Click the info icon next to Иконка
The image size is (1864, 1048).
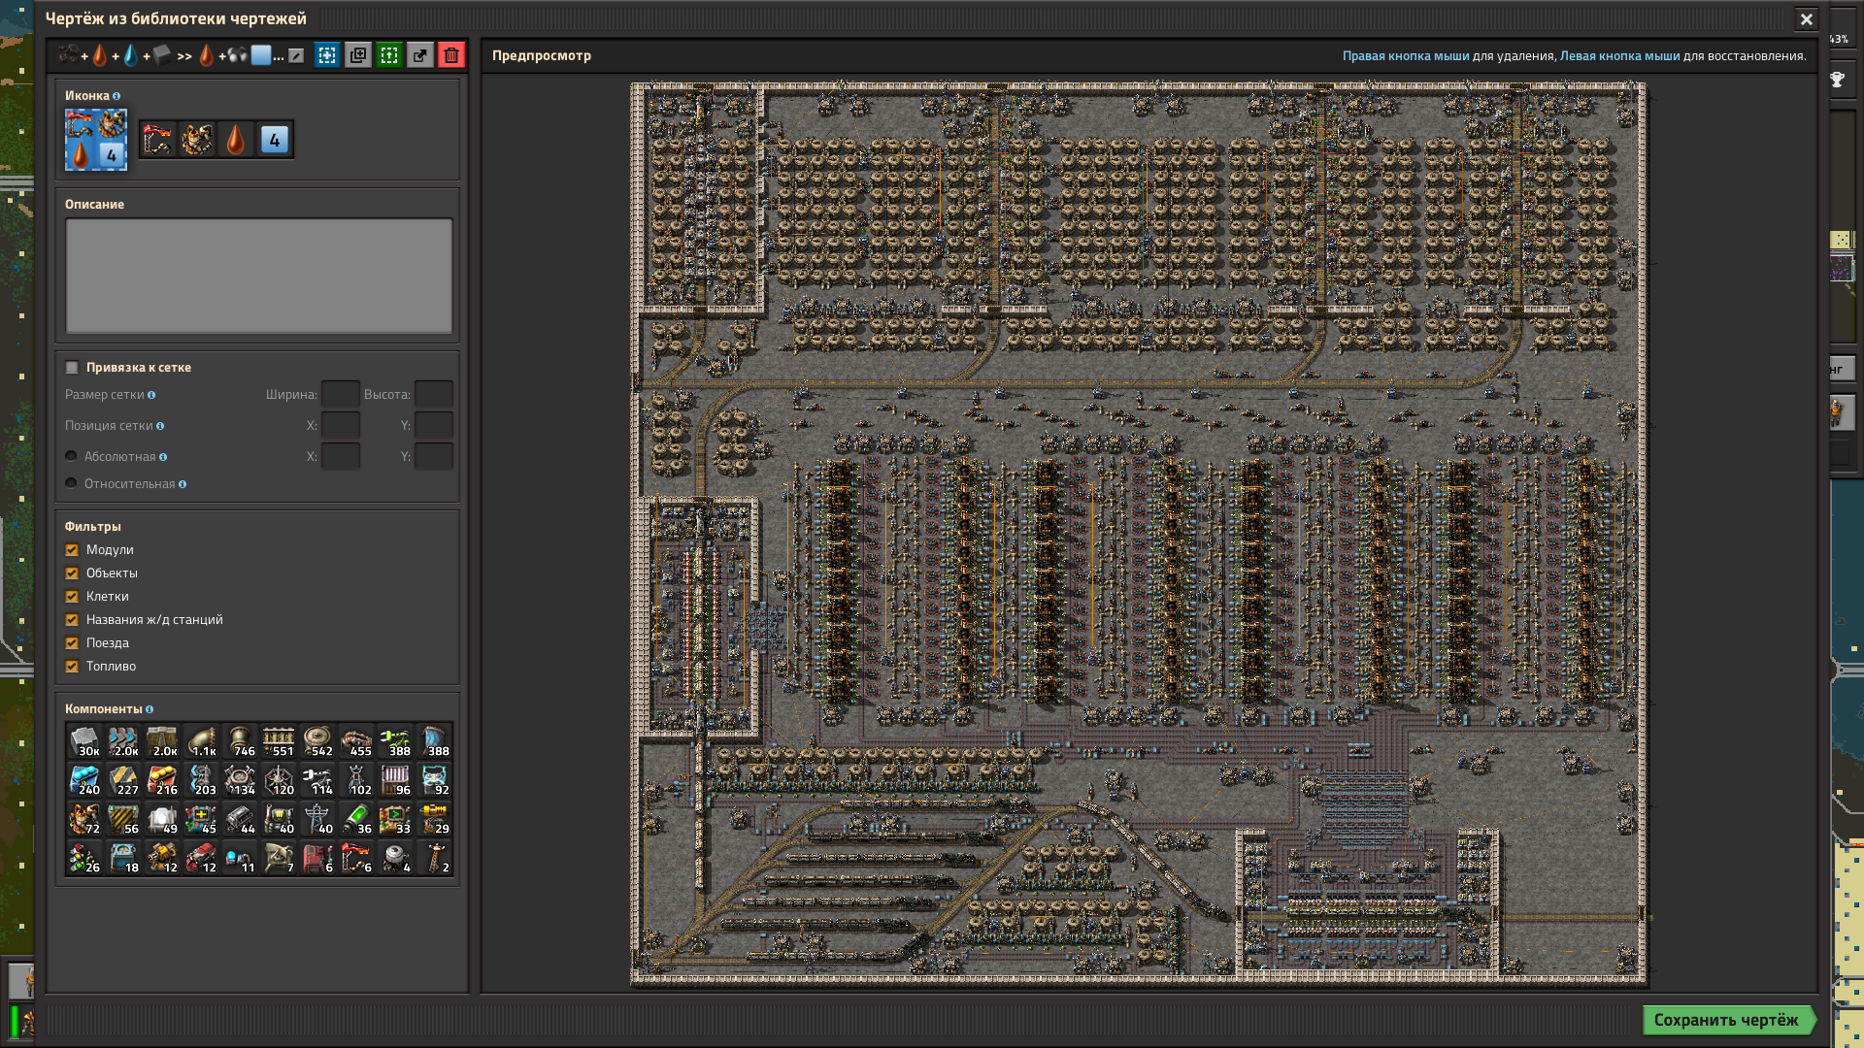(116, 96)
